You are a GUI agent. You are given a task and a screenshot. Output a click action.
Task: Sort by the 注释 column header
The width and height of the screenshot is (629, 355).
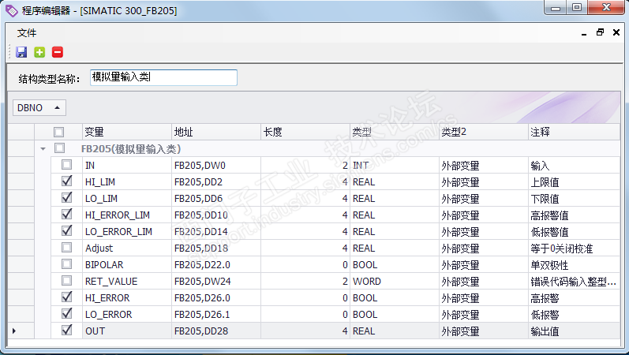click(x=574, y=132)
